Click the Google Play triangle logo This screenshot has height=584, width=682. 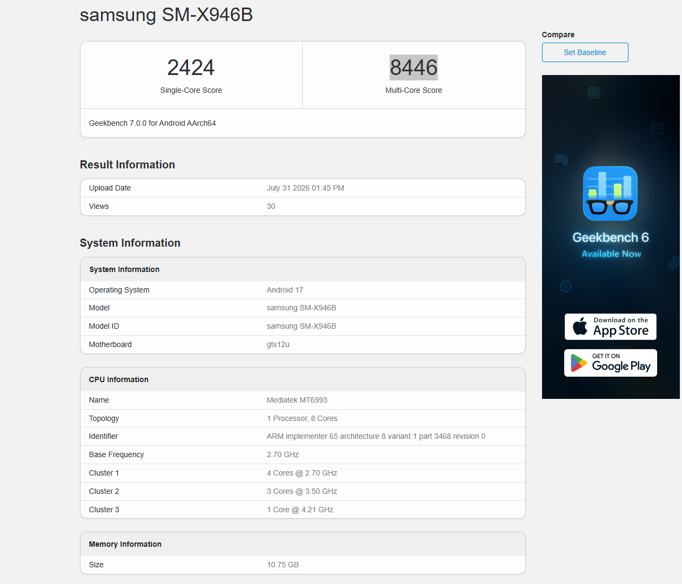click(579, 363)
